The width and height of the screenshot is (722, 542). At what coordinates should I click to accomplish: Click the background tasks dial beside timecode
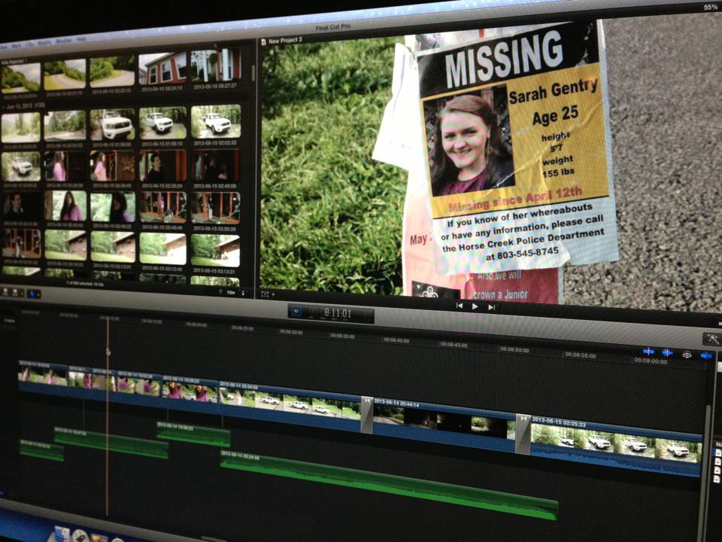[x=295, y=310]
